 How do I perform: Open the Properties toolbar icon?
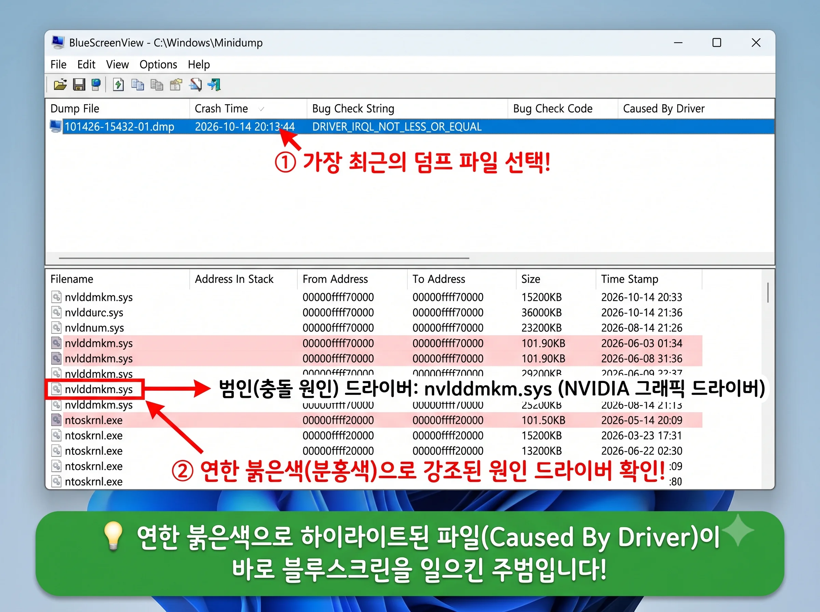pos(176,85)
